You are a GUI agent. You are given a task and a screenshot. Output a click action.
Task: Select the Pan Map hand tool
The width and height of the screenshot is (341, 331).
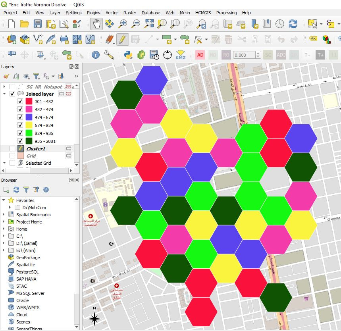96,24
